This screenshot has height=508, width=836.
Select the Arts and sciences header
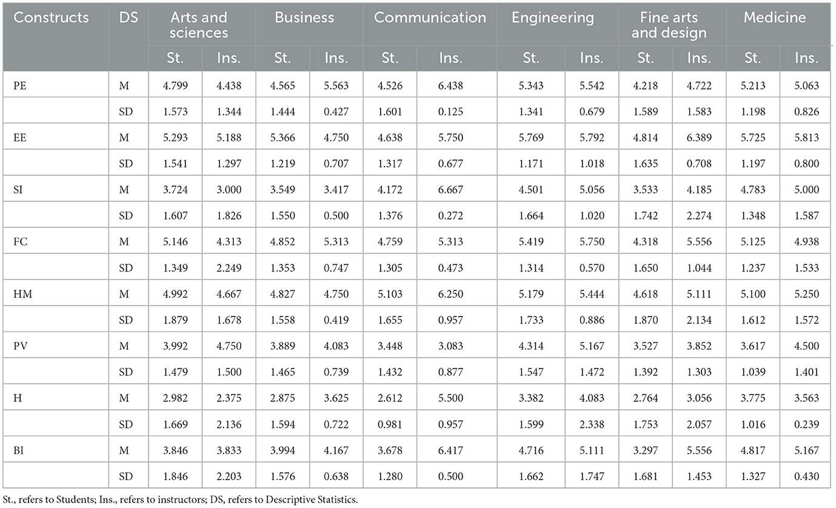pos(199,25)
